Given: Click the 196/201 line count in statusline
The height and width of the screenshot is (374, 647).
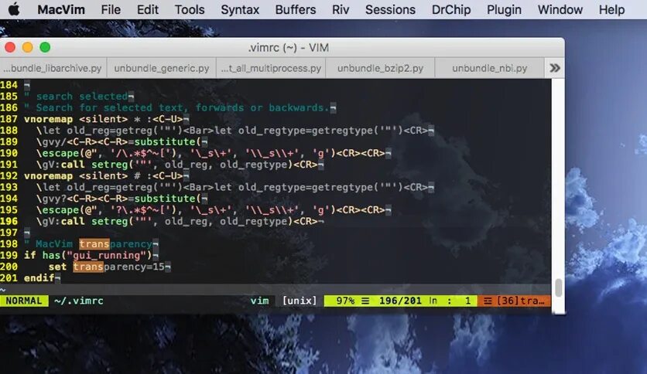Looking at the screenshot, I should pyautogui.click(x=400, y=301).
